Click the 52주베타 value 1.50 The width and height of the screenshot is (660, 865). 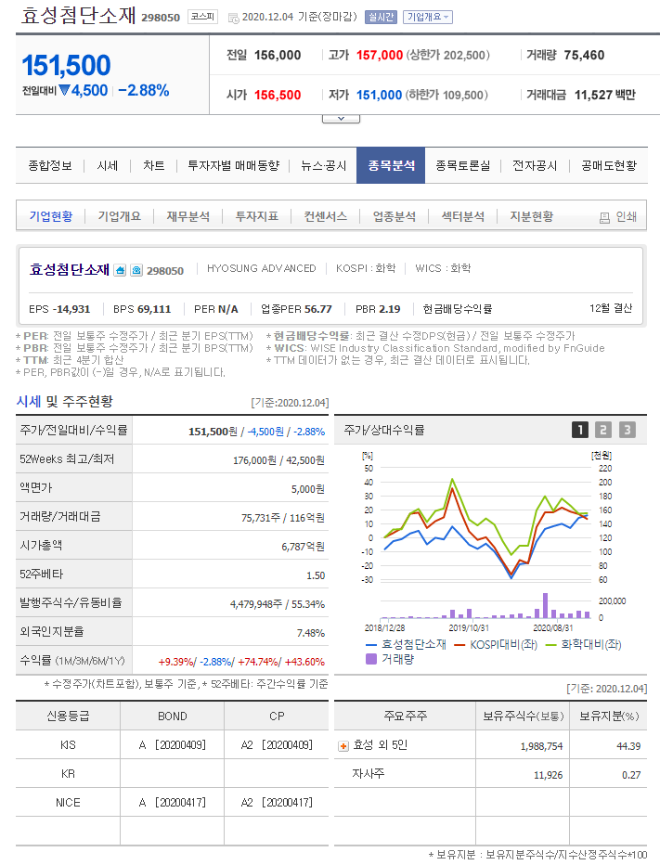[316, 575]
